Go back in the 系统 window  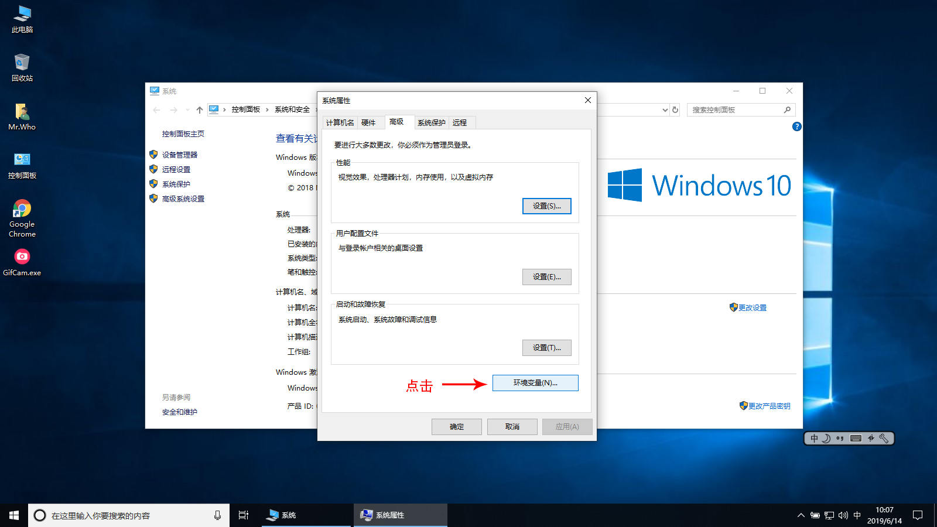(156, 109)
